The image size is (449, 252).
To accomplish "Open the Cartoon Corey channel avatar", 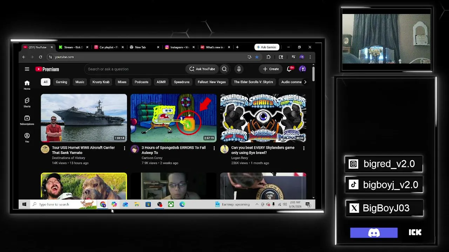I will [x=135, y=149].
